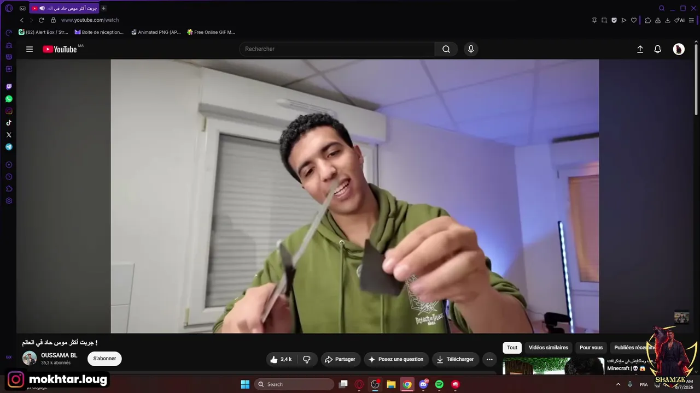Open the YouTube upload/create button
Viewport: 700px width, 393px height.
coord(640,49)
